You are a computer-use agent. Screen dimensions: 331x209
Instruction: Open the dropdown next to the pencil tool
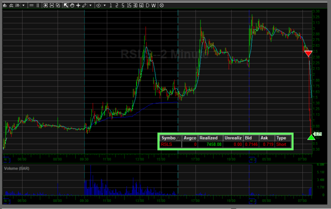coord(90,5)
